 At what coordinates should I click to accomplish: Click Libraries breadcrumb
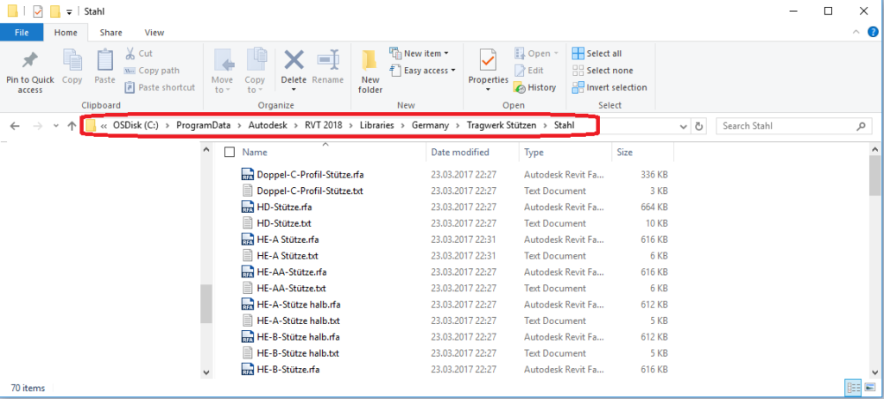pos(377,126)
